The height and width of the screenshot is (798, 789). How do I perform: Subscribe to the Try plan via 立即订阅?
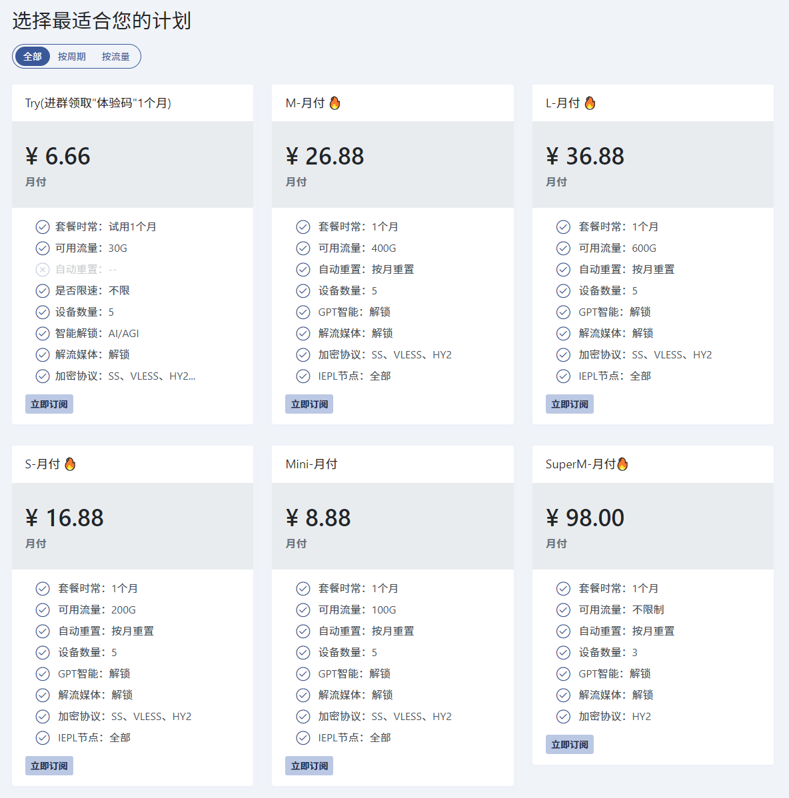click(x=49, y=404)
